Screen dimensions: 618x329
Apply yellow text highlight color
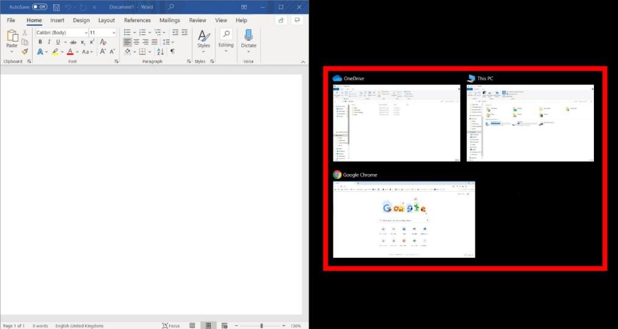(55, 52)
